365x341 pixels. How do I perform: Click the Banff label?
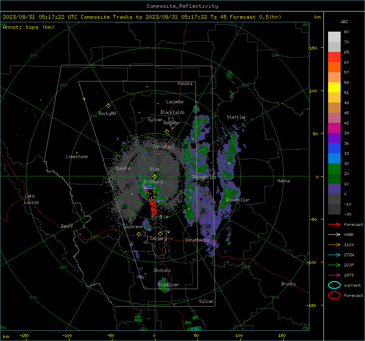click(67, 226)
